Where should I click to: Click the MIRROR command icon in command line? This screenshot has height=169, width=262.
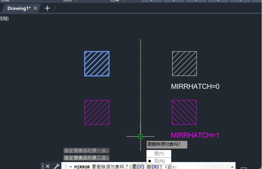(x=65, y=166)
